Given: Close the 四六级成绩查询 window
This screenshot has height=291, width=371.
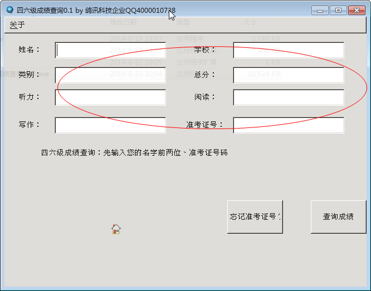Looking at the screenshot, I should pos(357,11).
